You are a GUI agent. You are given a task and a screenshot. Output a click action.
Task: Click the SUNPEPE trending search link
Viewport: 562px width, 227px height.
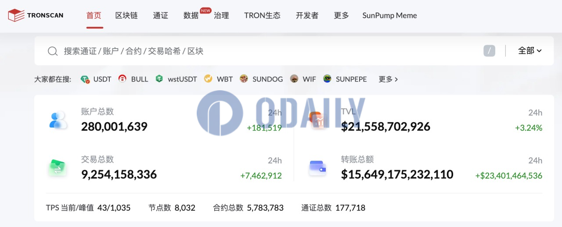click(x=351, y=79)
